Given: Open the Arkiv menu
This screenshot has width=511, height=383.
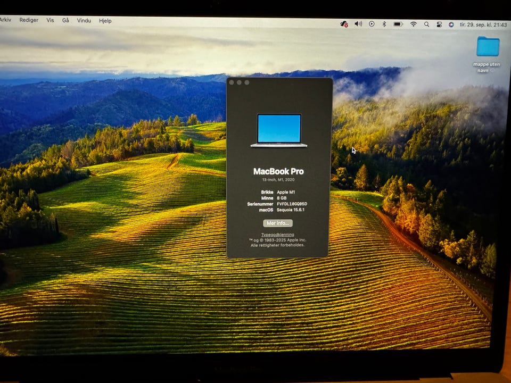Looking at the screenshot, I should [x=5, y=20].
